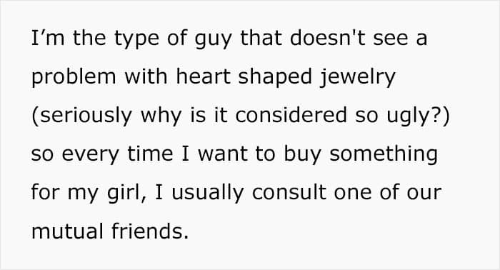Click on the word "mutual"
Viewport: 500px width, 270px height.
67,231
